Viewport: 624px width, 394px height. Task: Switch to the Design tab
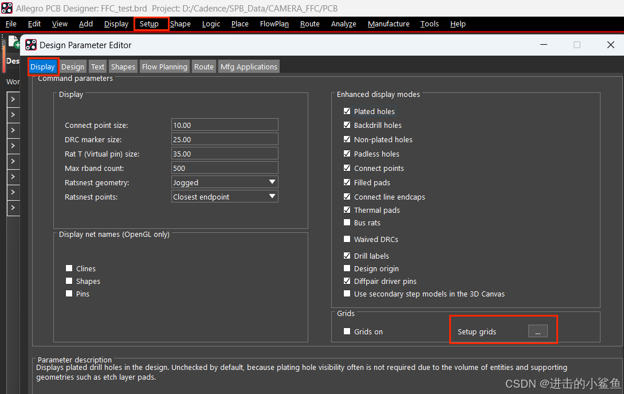(73, 67)
